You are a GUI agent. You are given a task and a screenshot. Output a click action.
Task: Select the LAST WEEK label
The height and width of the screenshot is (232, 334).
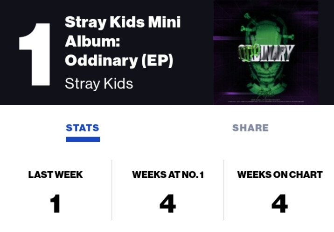(56, 174)
